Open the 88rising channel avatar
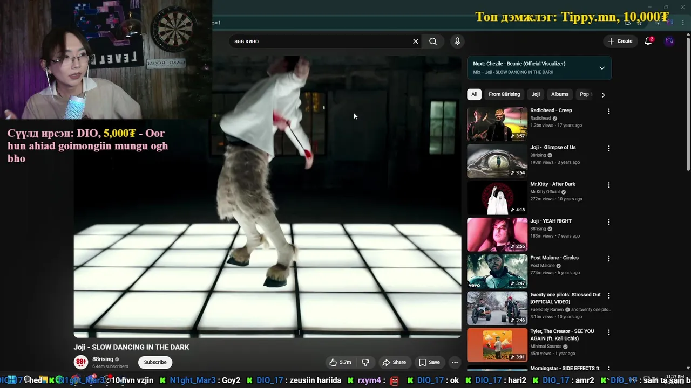The image size is (691, 388). tap(81, 362)
